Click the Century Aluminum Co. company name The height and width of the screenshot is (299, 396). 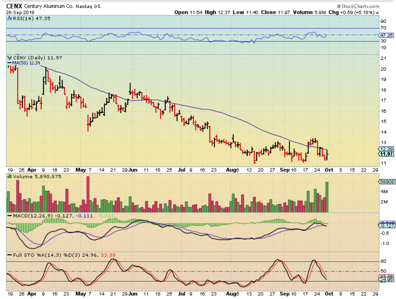[x=49, y=6]
